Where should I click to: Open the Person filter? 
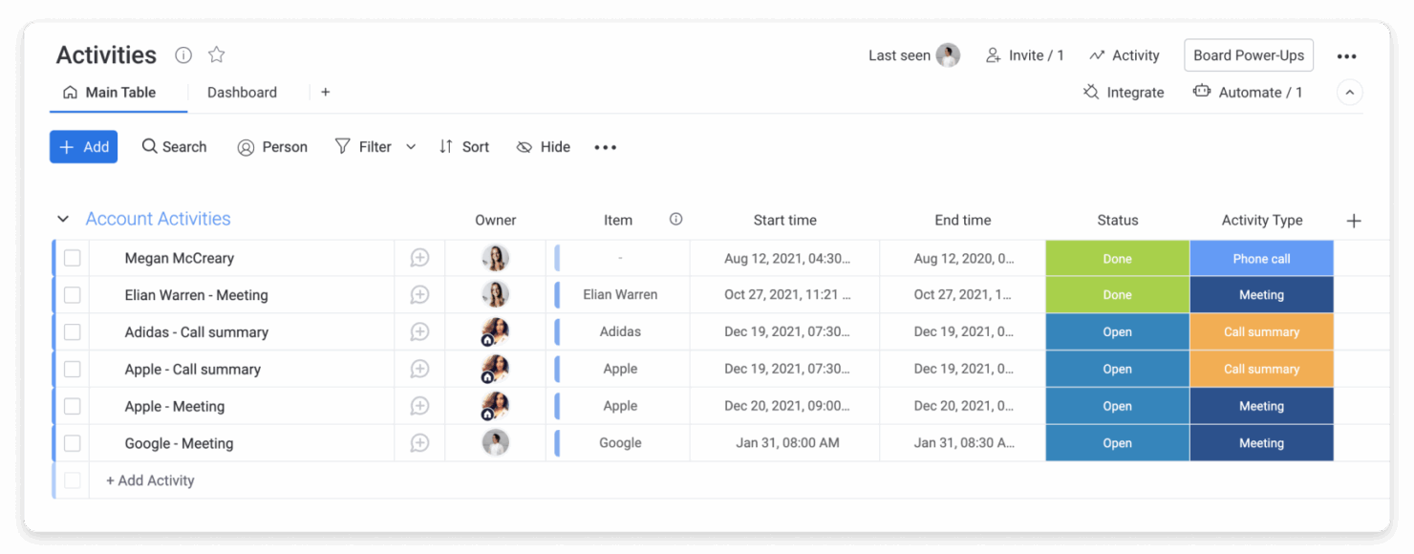point(272,146)
